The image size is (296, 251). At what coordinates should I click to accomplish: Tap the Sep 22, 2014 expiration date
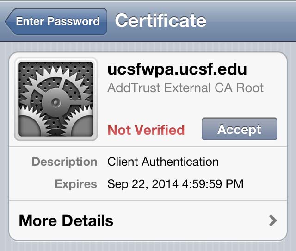point(175,184)
